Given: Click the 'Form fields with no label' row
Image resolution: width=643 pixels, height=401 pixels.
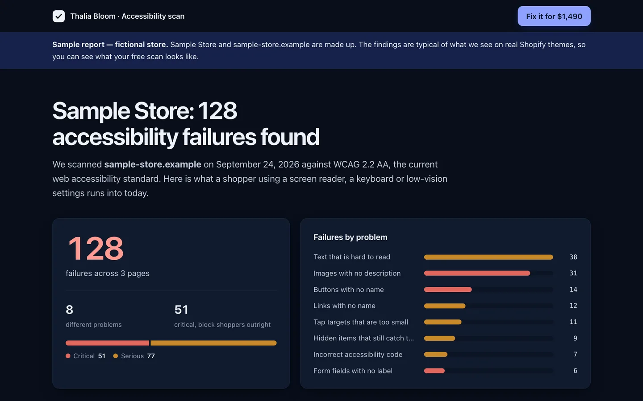Looking at the screenshot, I should 445,371.
